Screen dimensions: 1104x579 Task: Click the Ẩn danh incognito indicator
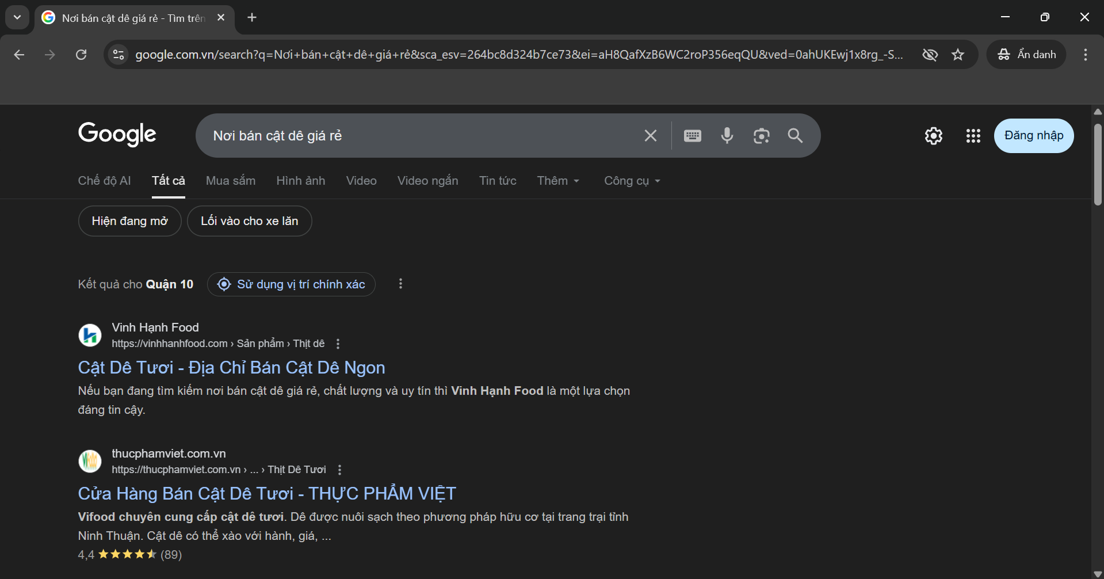pos(1026,55)
